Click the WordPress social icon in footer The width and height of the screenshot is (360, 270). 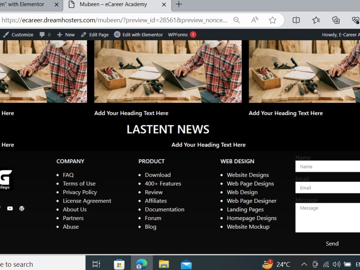tap(22, 208)
